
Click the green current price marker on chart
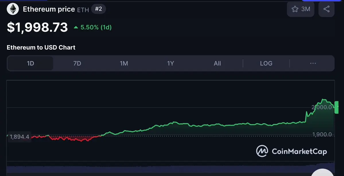336,107
